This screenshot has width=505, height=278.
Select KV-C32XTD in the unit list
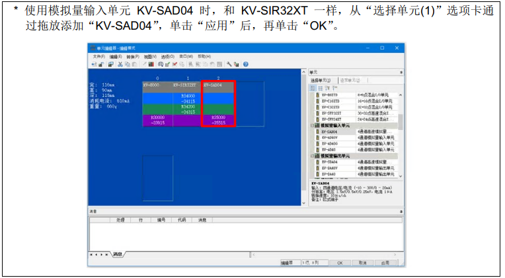330,107
